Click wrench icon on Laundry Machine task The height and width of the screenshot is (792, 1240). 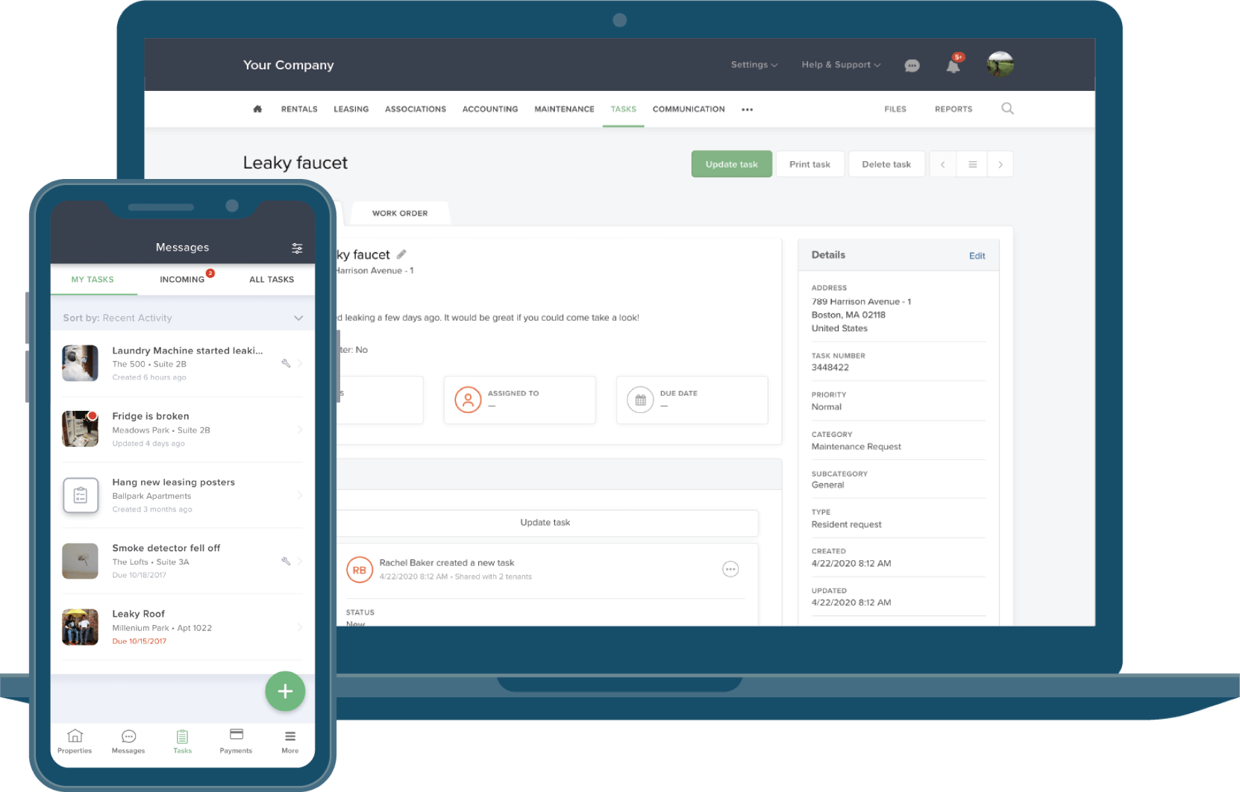point(286,363)
